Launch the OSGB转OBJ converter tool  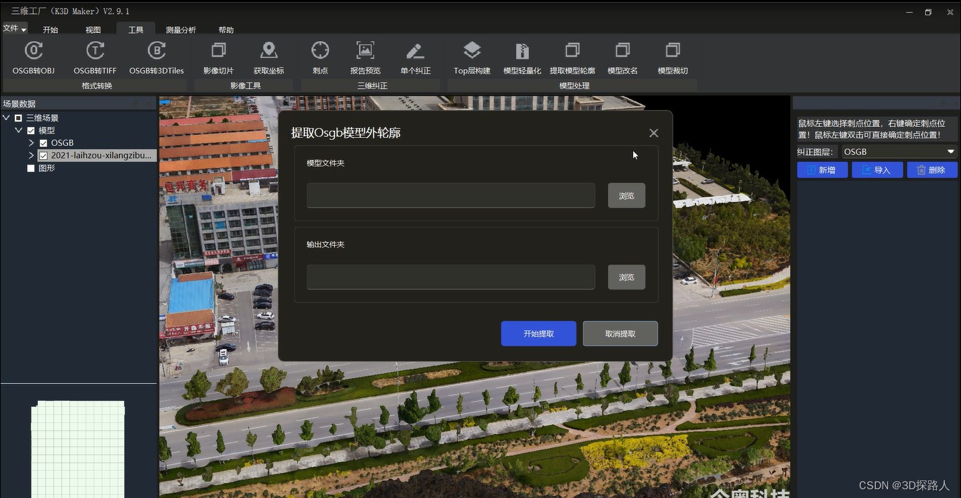[34, 57]
